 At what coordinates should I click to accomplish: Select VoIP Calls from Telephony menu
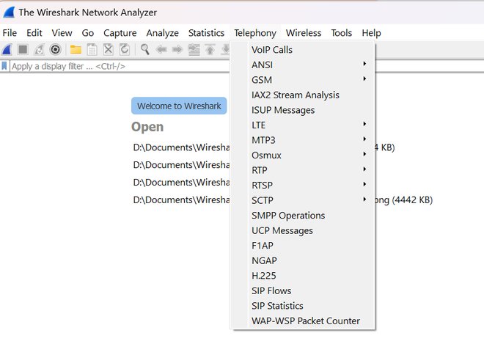[x=271, y=50]
